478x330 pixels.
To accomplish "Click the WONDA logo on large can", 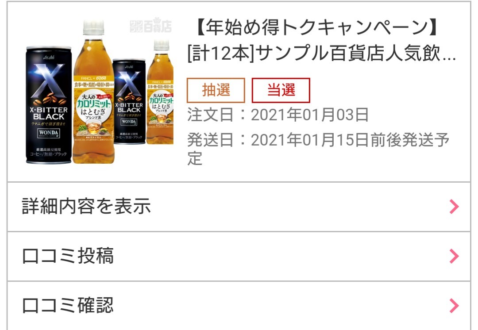I will [49, 133].
